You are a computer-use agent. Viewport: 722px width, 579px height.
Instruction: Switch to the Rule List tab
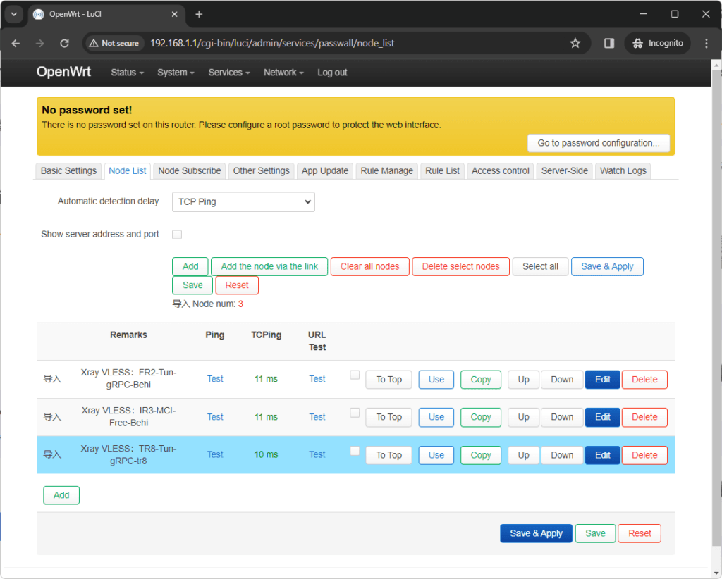[x=442, y=170]
